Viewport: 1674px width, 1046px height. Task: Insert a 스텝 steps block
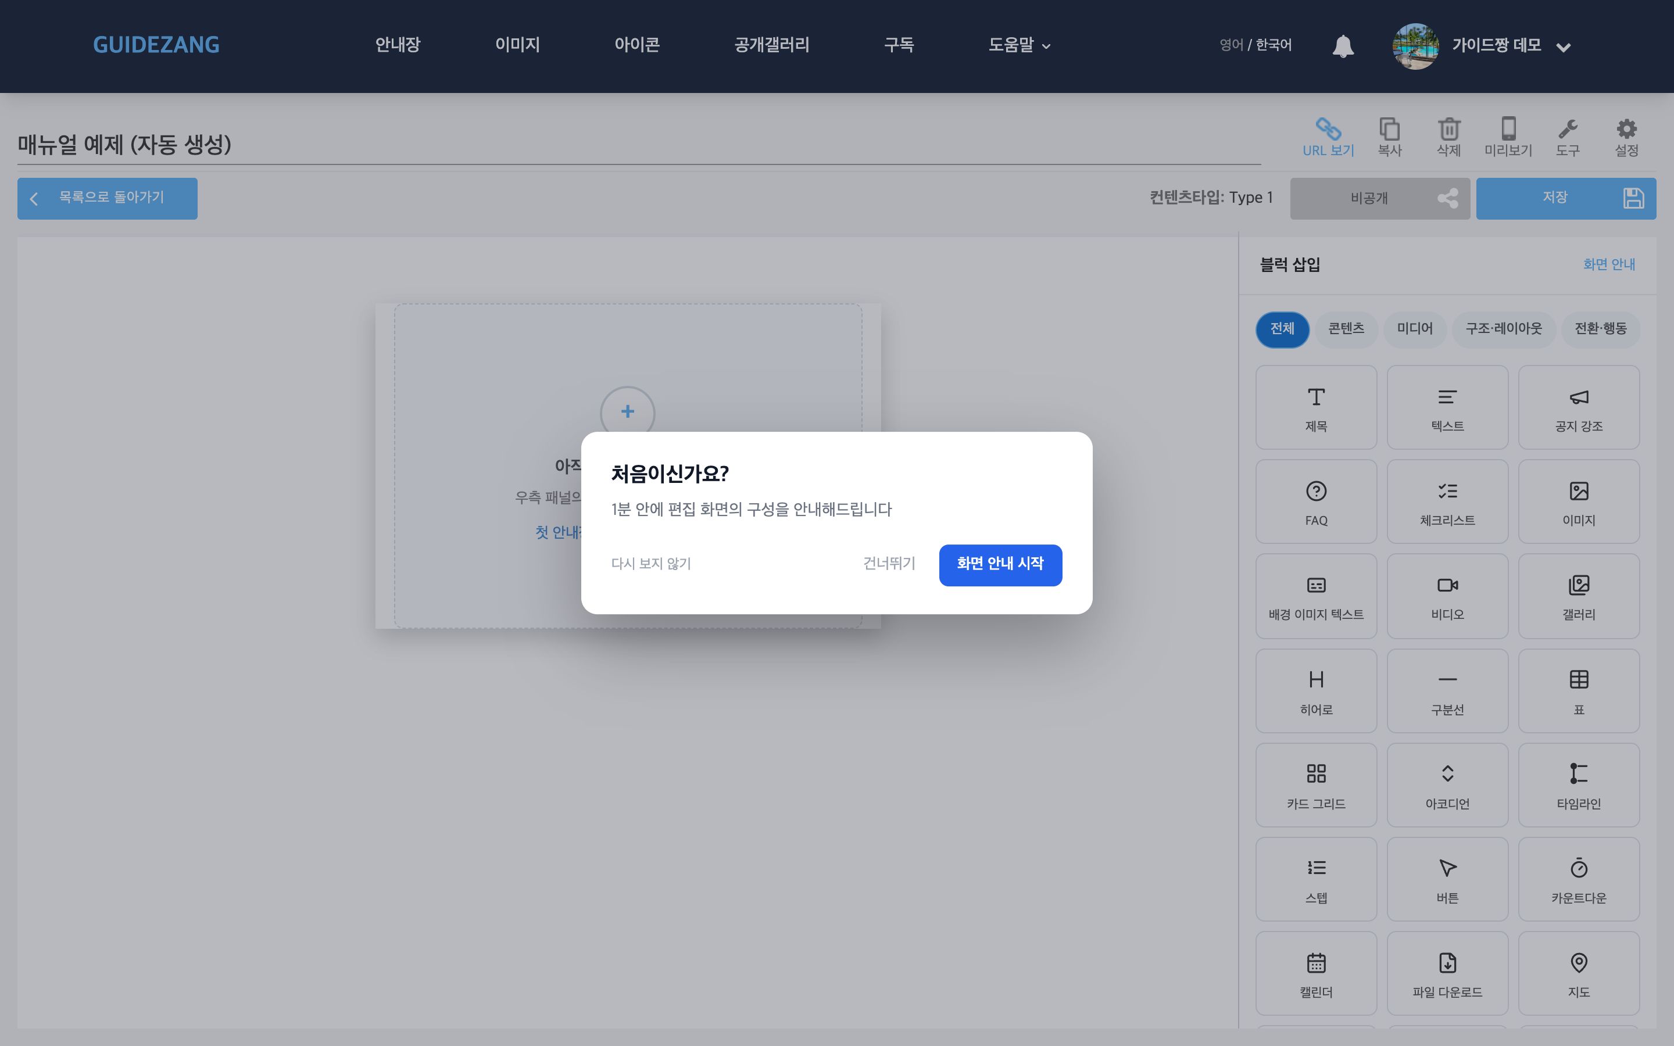click(1316, 879)
